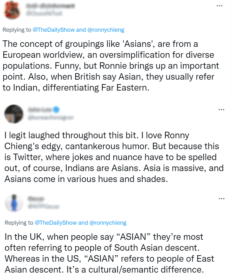
Task: Open @ronnychieng link in the first tweet
Action: pyautogui.click(x=106, y=30)
